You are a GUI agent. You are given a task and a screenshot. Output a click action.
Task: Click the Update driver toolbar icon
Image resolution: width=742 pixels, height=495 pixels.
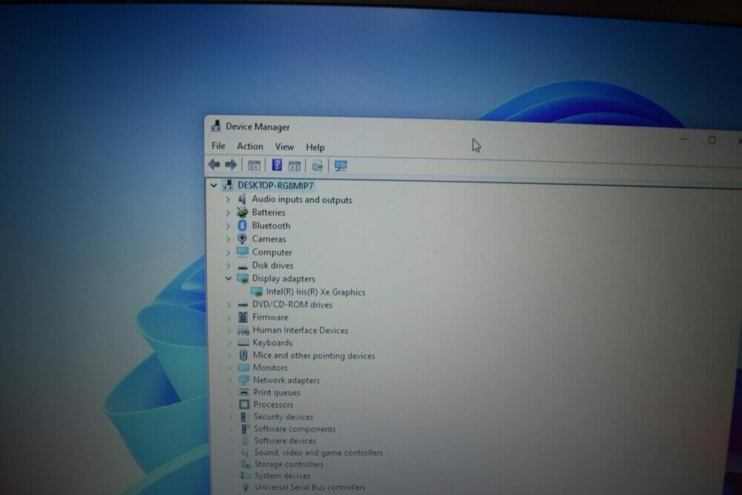[318, 165]
